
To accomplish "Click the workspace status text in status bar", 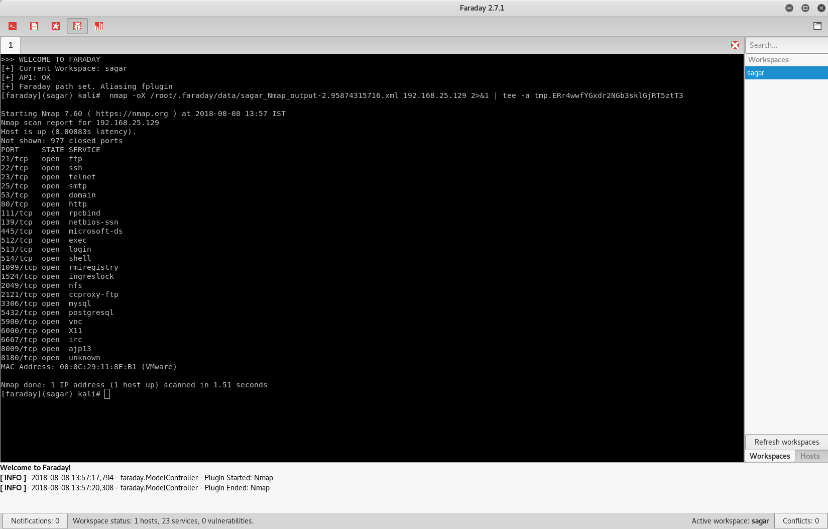I will (x=163, y=521).
